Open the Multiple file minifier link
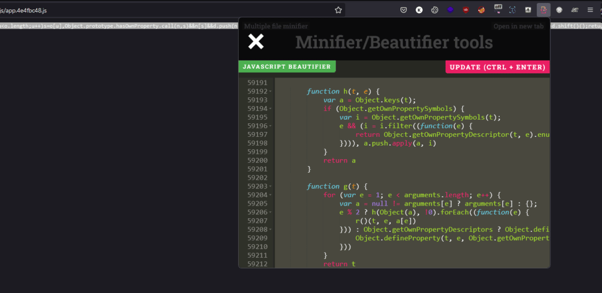 (x=276, y=26)
